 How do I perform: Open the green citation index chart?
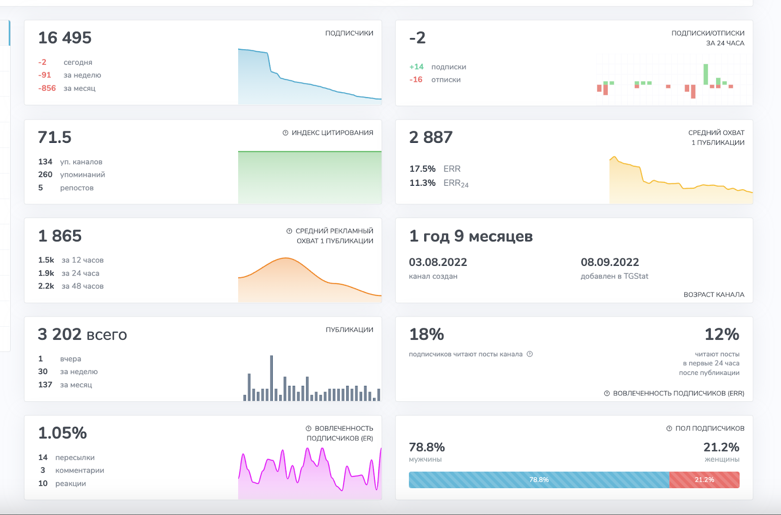point(310,177)
